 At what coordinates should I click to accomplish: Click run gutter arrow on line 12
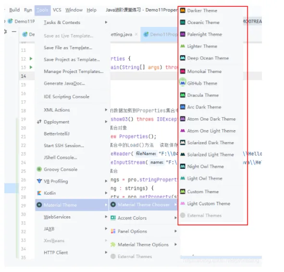pos(31,59)
